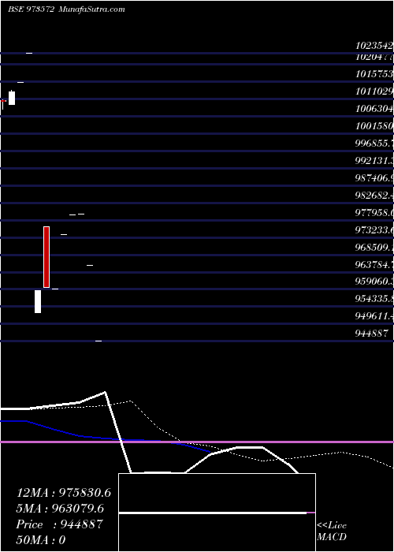This screenshot has height=552, width=394.
Task: Select the 987406 price level label
Action: pos(374,178)
